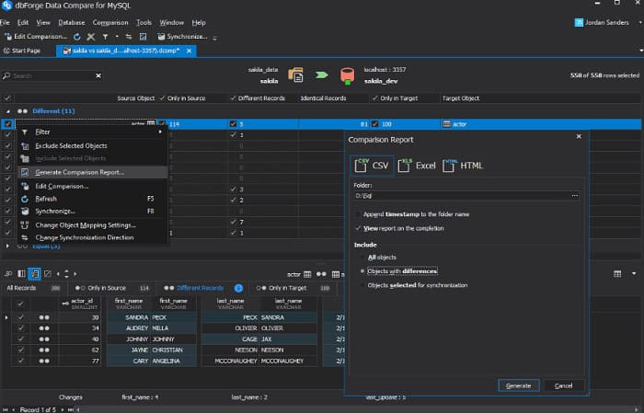Open the Comparison menu
The height and width of the screenshot is (413, 644).
(x=110, y=23)
